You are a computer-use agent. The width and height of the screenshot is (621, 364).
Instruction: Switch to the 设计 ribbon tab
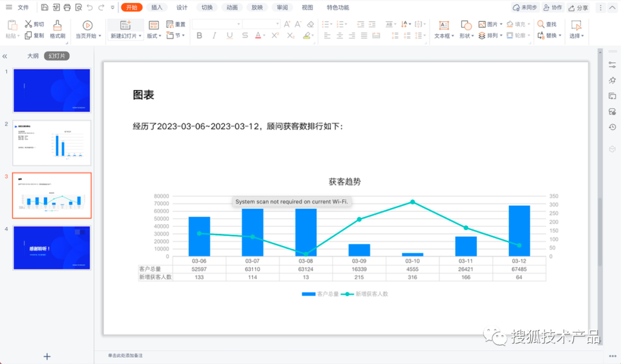tap(182, 7)
